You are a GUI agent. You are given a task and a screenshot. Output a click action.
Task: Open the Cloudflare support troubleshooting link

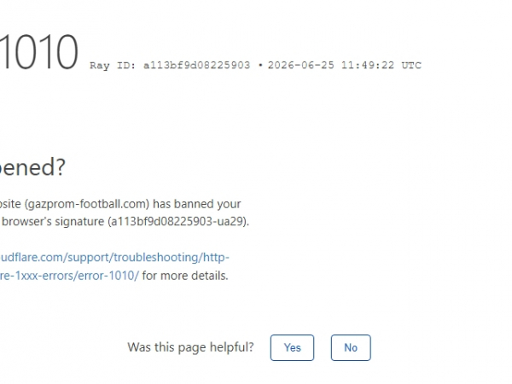[x=114, y=258]
